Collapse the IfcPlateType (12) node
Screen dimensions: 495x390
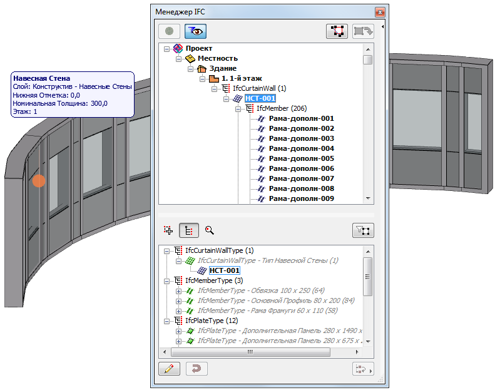tap(166, 322)
